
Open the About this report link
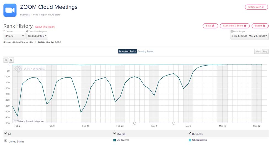(x=45, y=27)
